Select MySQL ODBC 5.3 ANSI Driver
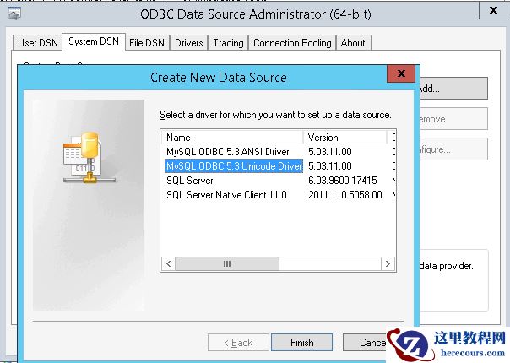 (x=227, y=152)
